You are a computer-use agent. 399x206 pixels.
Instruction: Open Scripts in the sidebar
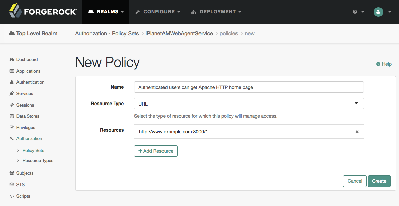(23, 196)
